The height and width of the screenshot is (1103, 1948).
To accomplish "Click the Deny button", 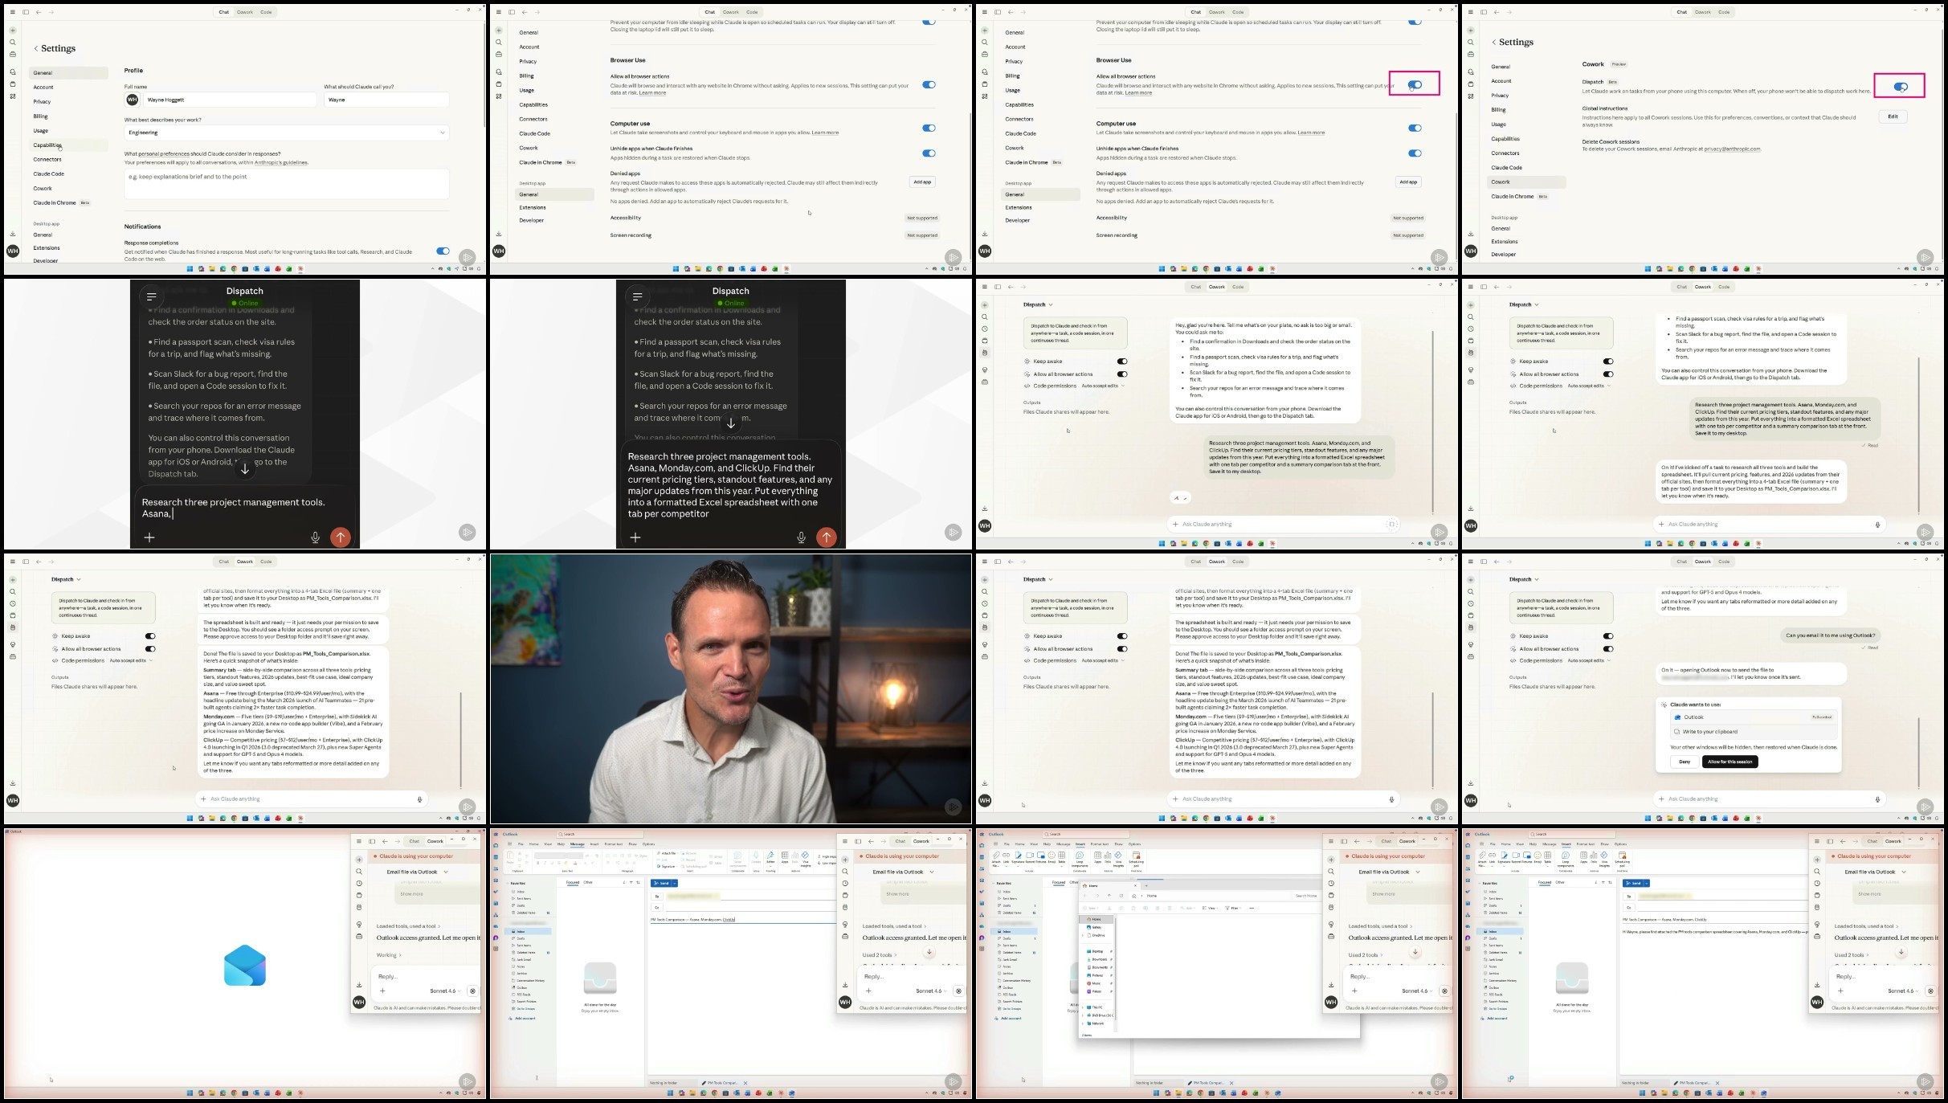I will click(1684, 762).
